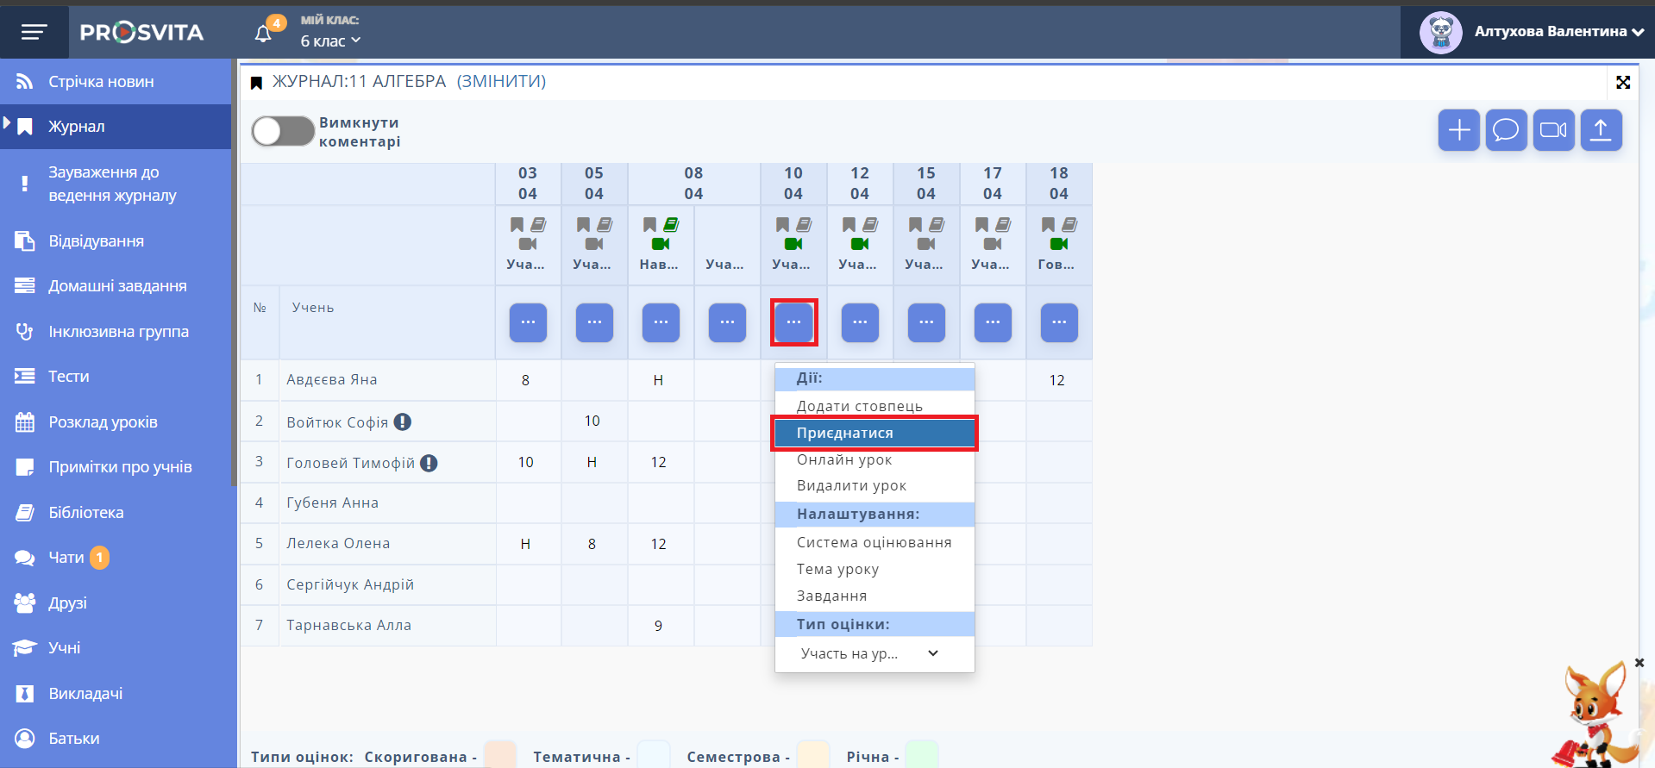Click the (ЗМІНИТИ) link in journal title
Image resolution: width=1655 pixels, height=768 pixels.
coord(501,81)
